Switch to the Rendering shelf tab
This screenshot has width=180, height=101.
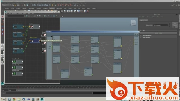[x=52, y=8]
